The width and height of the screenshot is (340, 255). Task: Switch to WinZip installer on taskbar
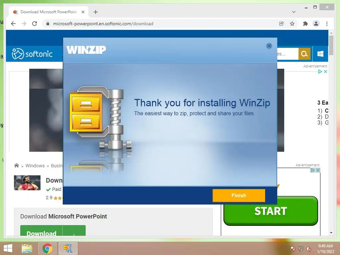click(x=68, y=248)
